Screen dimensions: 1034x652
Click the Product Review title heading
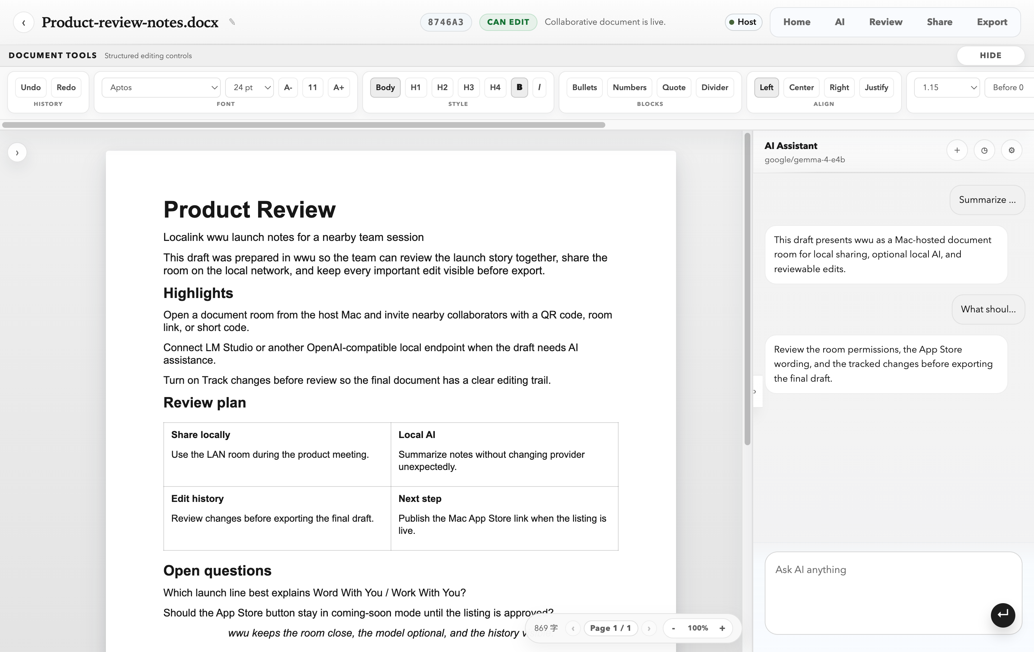250,210
